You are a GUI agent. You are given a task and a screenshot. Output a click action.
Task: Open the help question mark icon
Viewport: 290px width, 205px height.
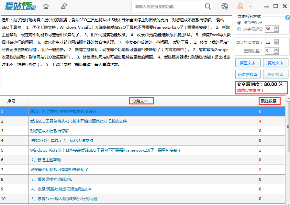(x=287, y=17)
